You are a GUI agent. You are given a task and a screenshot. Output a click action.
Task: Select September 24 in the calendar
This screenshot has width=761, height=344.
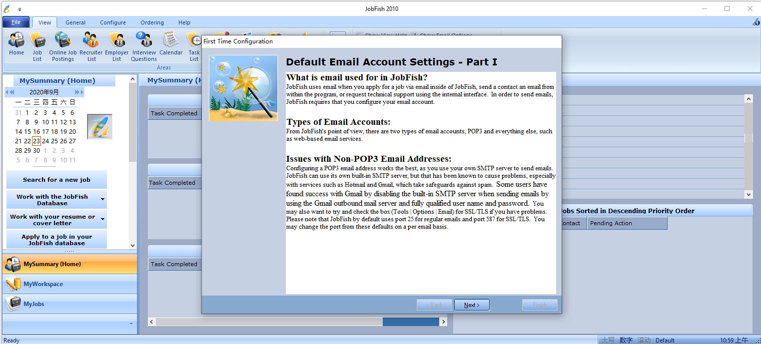(x=45, y=141)
